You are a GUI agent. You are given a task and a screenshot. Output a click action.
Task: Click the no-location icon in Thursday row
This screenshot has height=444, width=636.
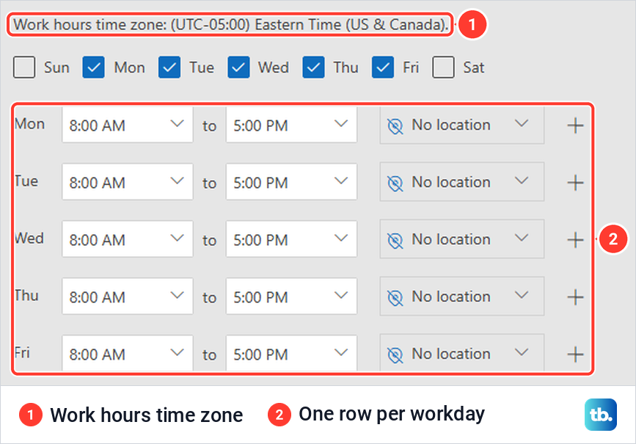point(395,298)
